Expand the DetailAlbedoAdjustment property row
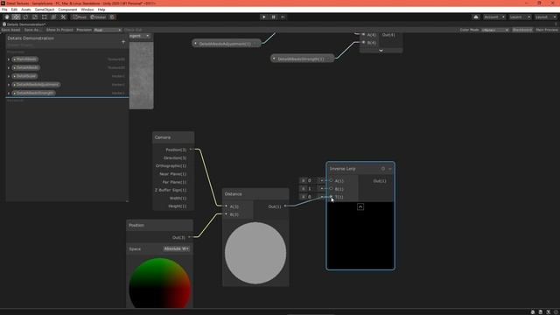Image resolution: width=560 pixels, height=315 pixels. point(9,85)
